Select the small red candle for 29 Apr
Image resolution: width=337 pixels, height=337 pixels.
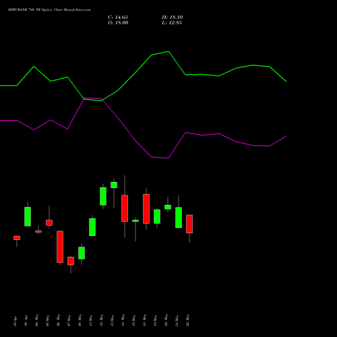[x=17, y=238]
